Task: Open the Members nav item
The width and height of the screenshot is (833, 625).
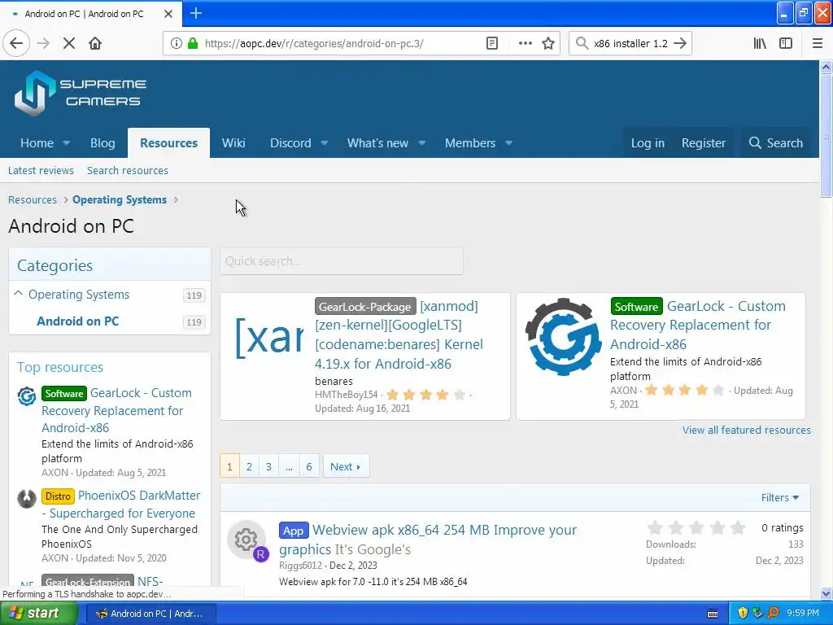Action: point(469,143)
